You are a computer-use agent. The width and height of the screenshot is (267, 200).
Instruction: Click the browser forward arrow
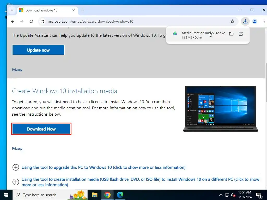tap(22, 21)
